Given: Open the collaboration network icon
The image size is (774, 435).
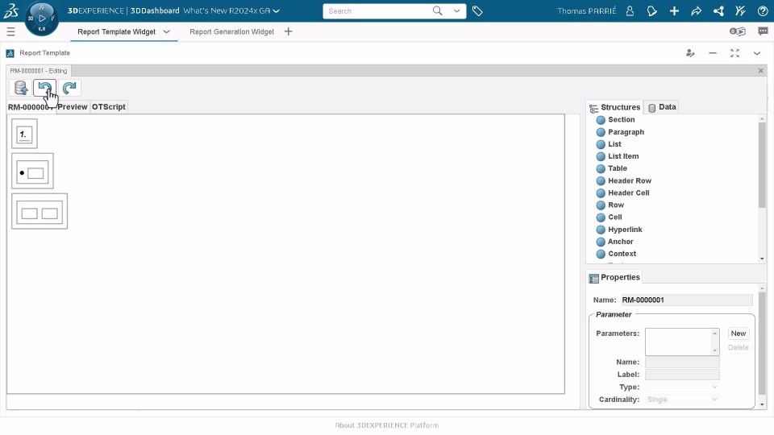Looking at the screenshot, I should tap(718, 10).
